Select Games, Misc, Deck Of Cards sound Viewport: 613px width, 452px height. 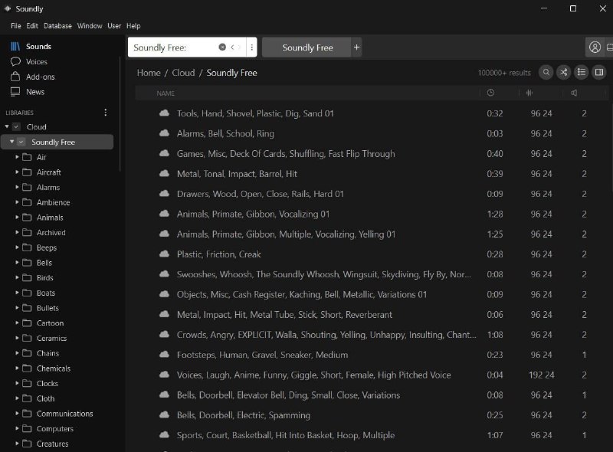pos(286,154)
